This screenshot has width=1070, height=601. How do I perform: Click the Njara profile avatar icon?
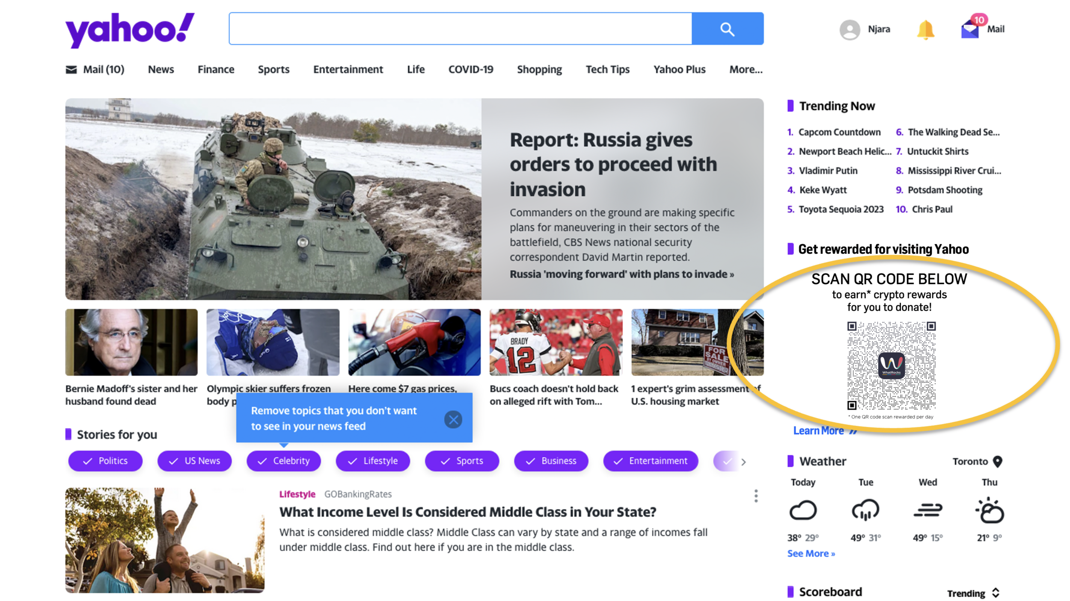click(x=850, y=29)
